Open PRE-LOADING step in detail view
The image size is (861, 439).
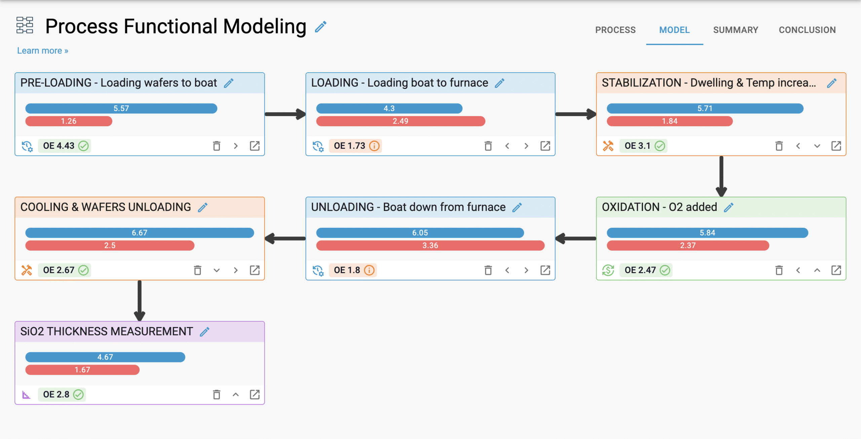255,146
